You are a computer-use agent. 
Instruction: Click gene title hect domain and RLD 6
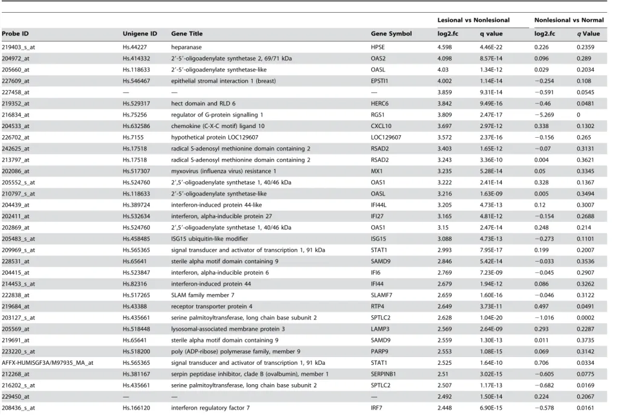(203, 104)
